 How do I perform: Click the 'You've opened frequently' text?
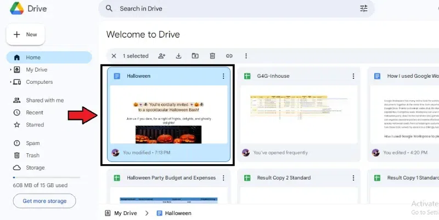(x=280, y=153)
